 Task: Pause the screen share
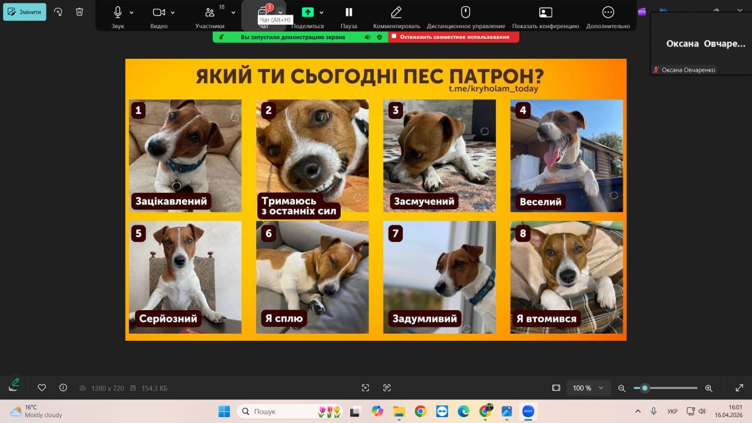point(349,12)
